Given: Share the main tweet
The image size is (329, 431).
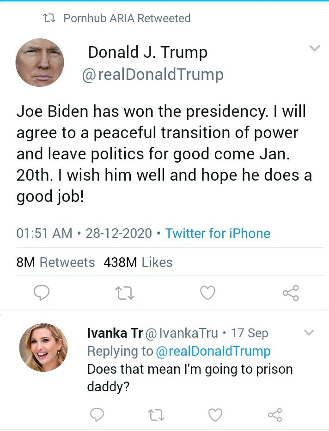Looking at the screenshot, I should [x=291, y=292].
